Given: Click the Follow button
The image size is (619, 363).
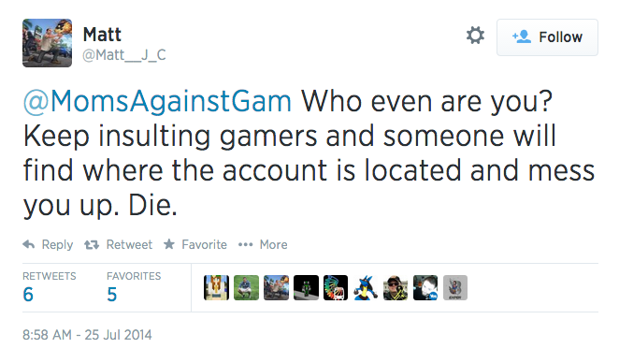Looking at the screenshot, I should click(x=547, y=37).
